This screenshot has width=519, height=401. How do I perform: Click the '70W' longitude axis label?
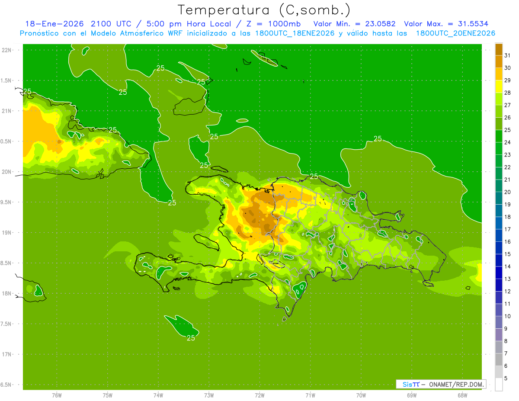pos(361,395)
